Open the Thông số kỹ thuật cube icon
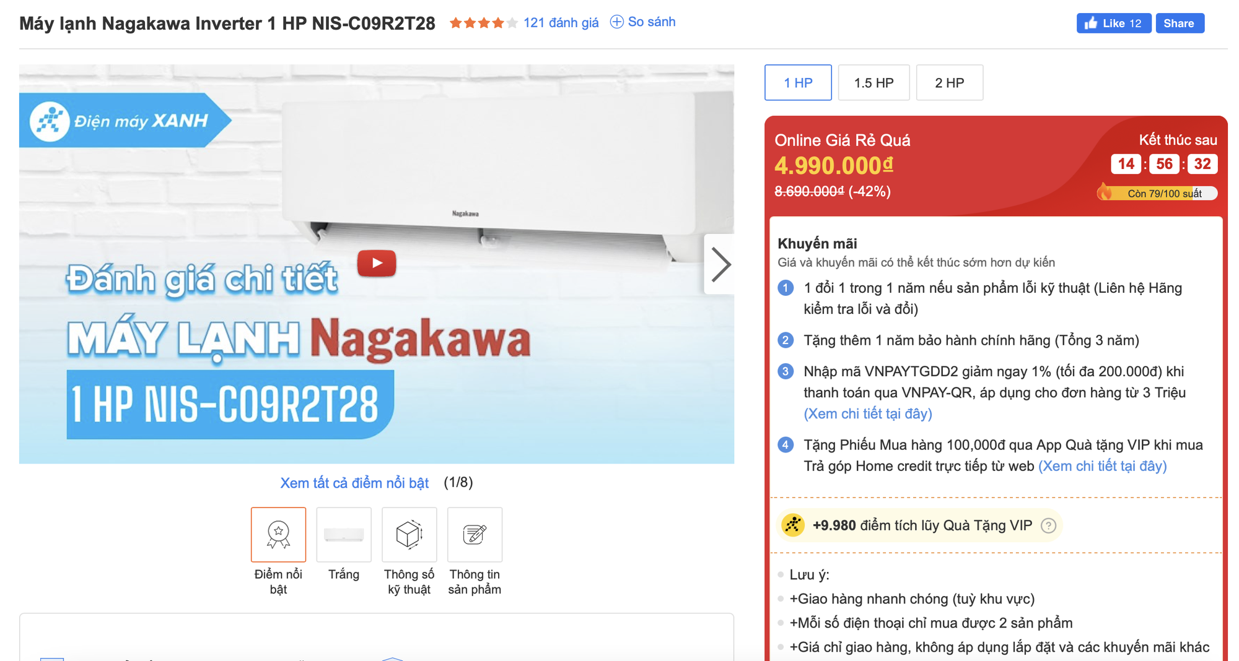This screenshot has width=1239, height=661. click(x=409, y=534)
